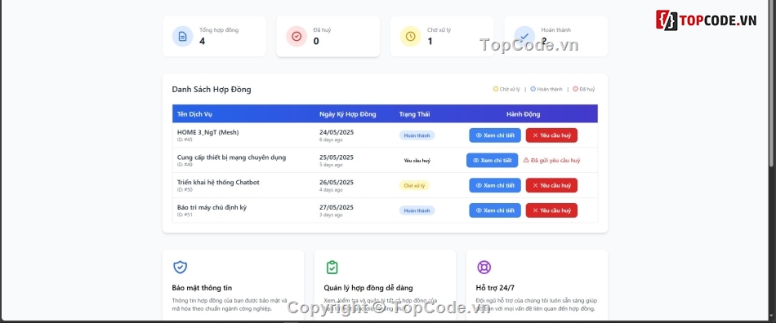Click the Hoàn thành badge for HOME 3_NgT
Screen dimensions: 776x323
tap(417, 135)
